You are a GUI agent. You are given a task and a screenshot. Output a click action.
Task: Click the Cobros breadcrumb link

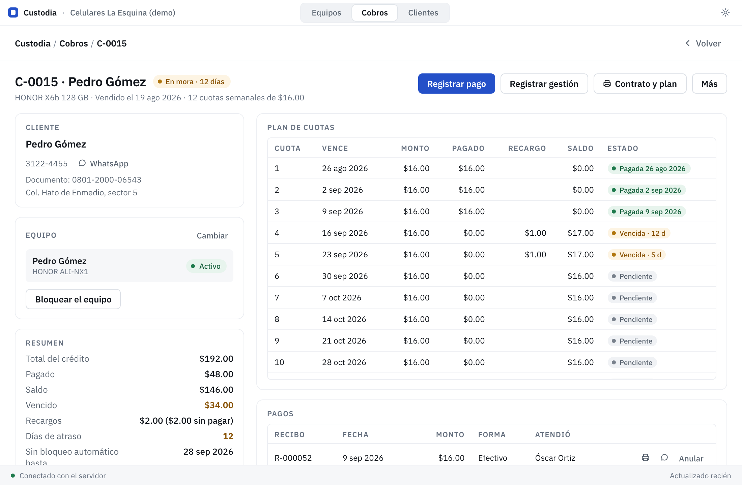tap(74, 43)
